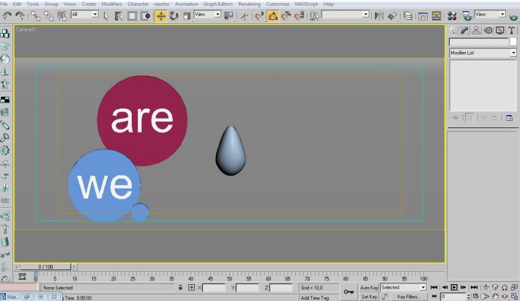The image size is (520, 301).
Task: Toggle Auto Key animation mode
Action: point(369,288)
